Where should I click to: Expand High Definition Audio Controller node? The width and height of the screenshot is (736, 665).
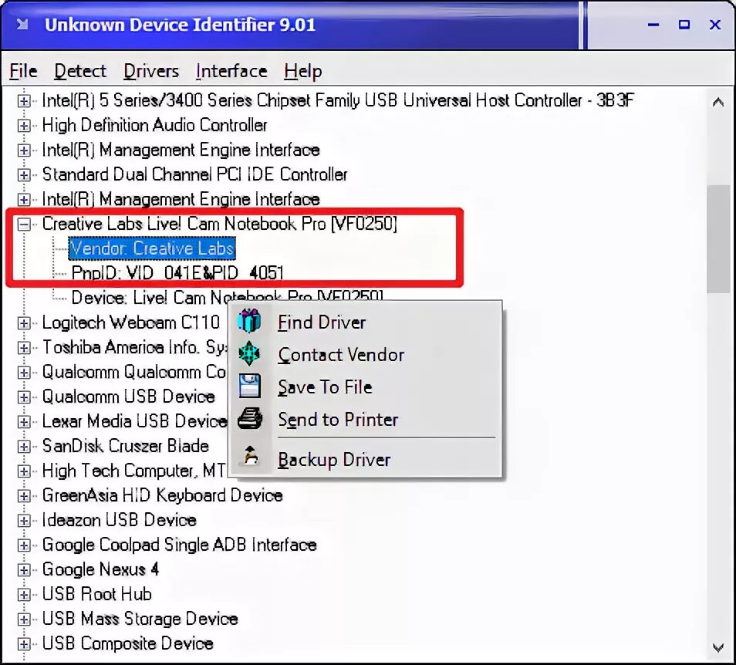click(24, 126)
